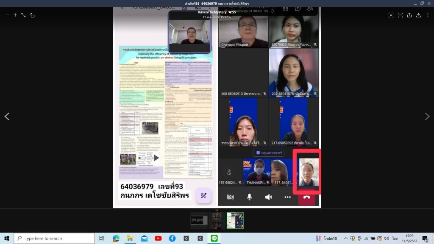Rotate the image using the rotate icon
The height and width of the screenshot is (244, 434).
32,15
